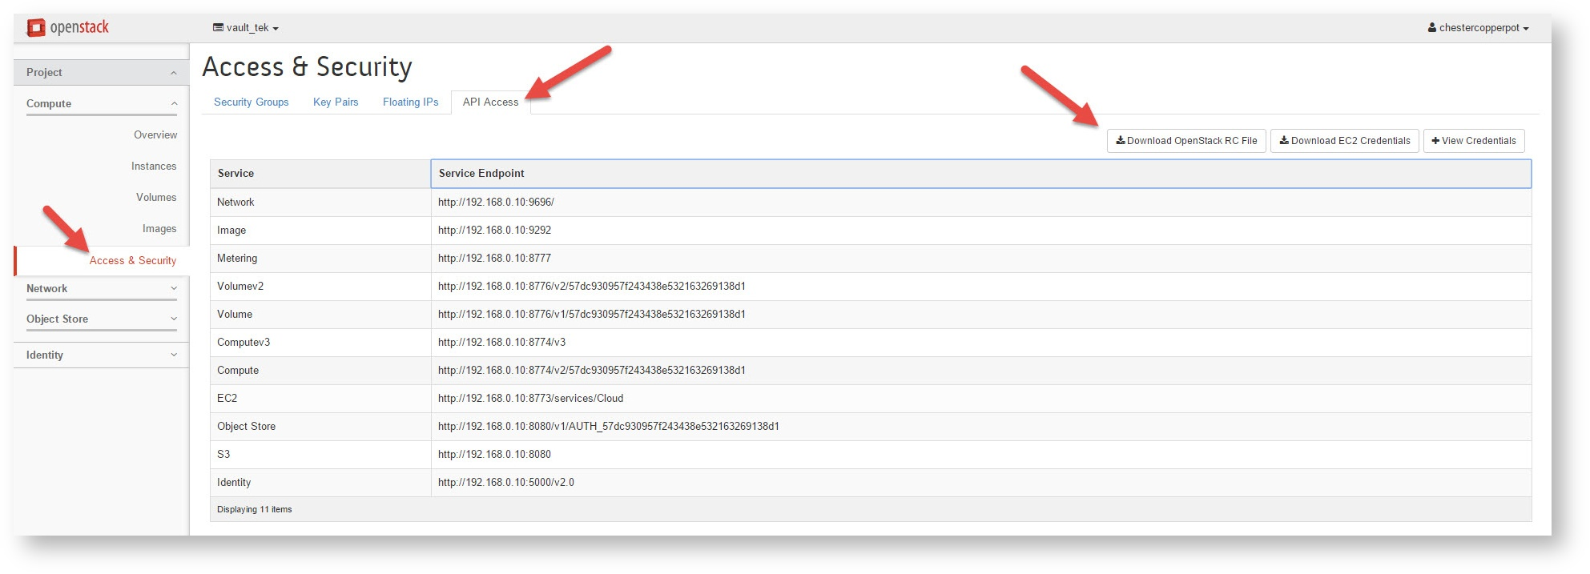
Task: Open the chestercopperpot user menu
Action: click(x=1478, y=28)
